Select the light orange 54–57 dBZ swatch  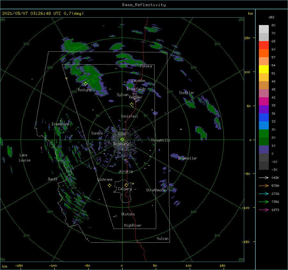(264, 61)
